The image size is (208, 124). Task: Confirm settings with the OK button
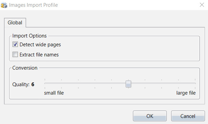point(150,116)
